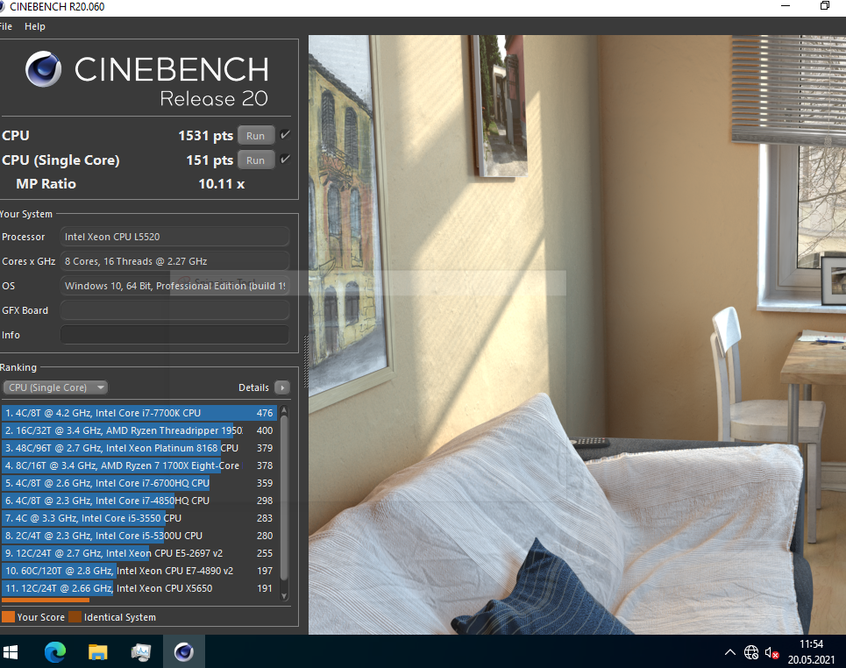Image resolution: width=846 pixels, height=668 pixels.
Task: Click the ranking list scroll down arrow
Action: click(284, 596)
